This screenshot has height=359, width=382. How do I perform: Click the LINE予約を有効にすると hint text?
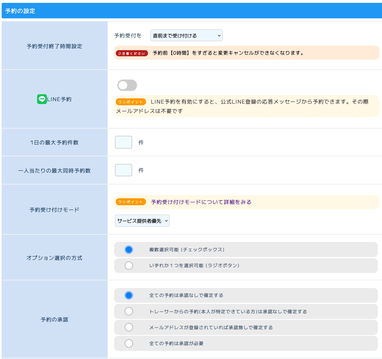242,106
